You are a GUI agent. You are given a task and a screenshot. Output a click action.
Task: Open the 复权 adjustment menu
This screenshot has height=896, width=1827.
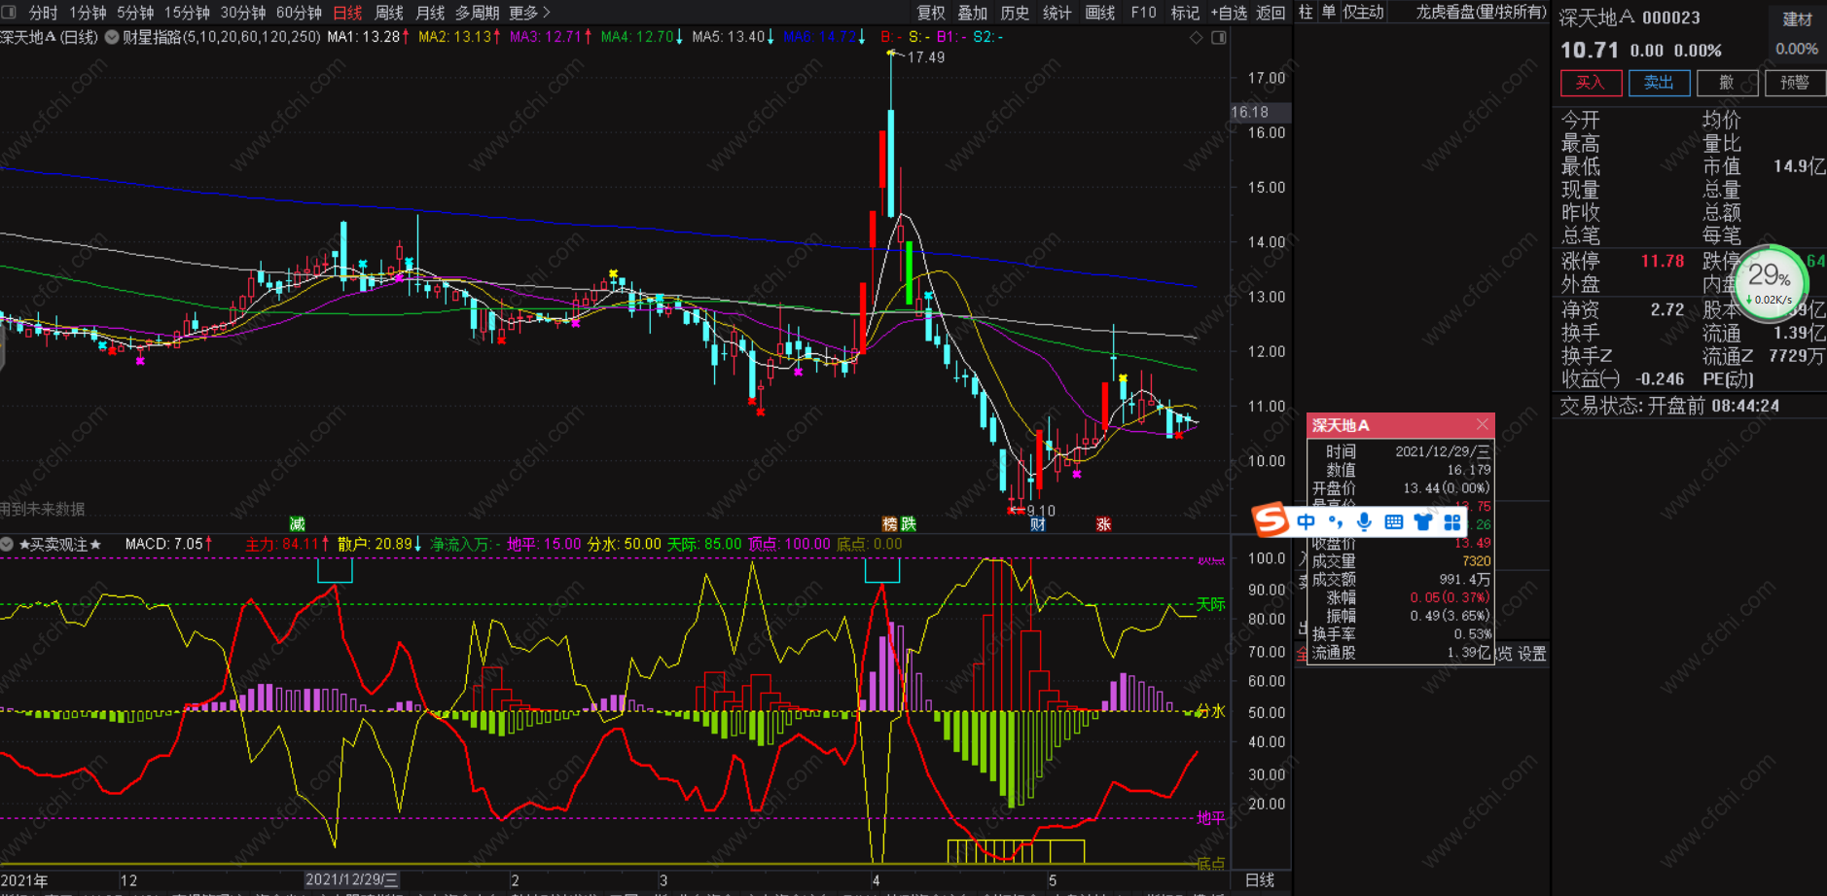931,13
